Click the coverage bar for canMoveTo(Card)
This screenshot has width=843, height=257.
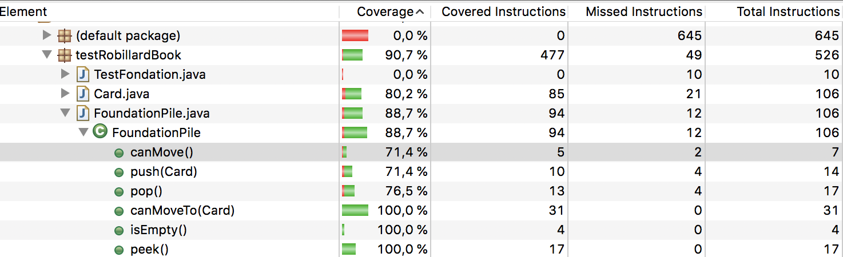click(x=355, y=211)
